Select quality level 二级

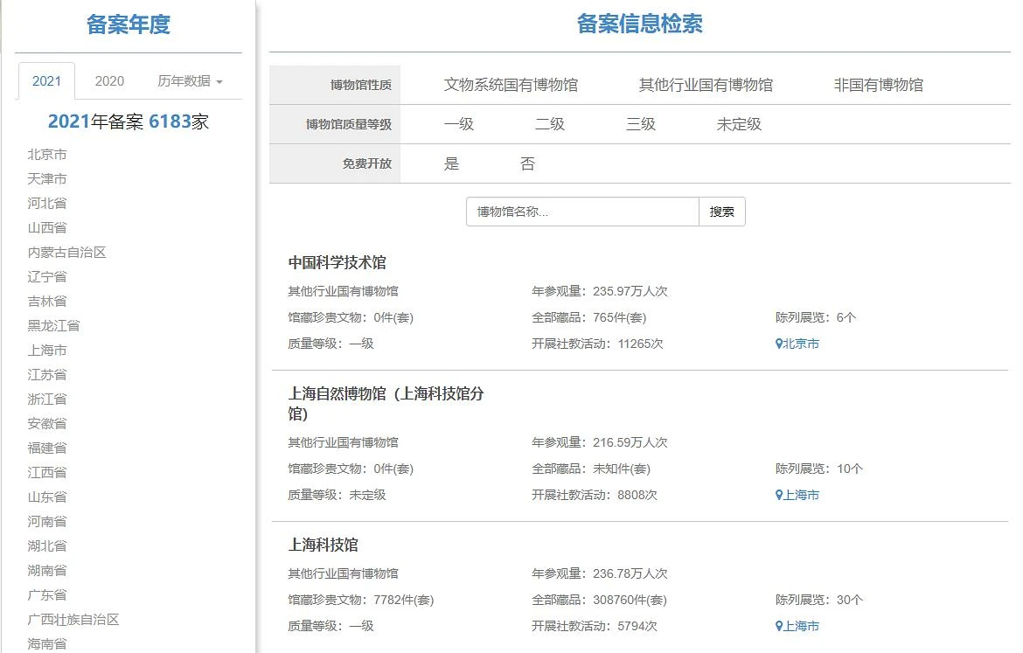(550, 124)
